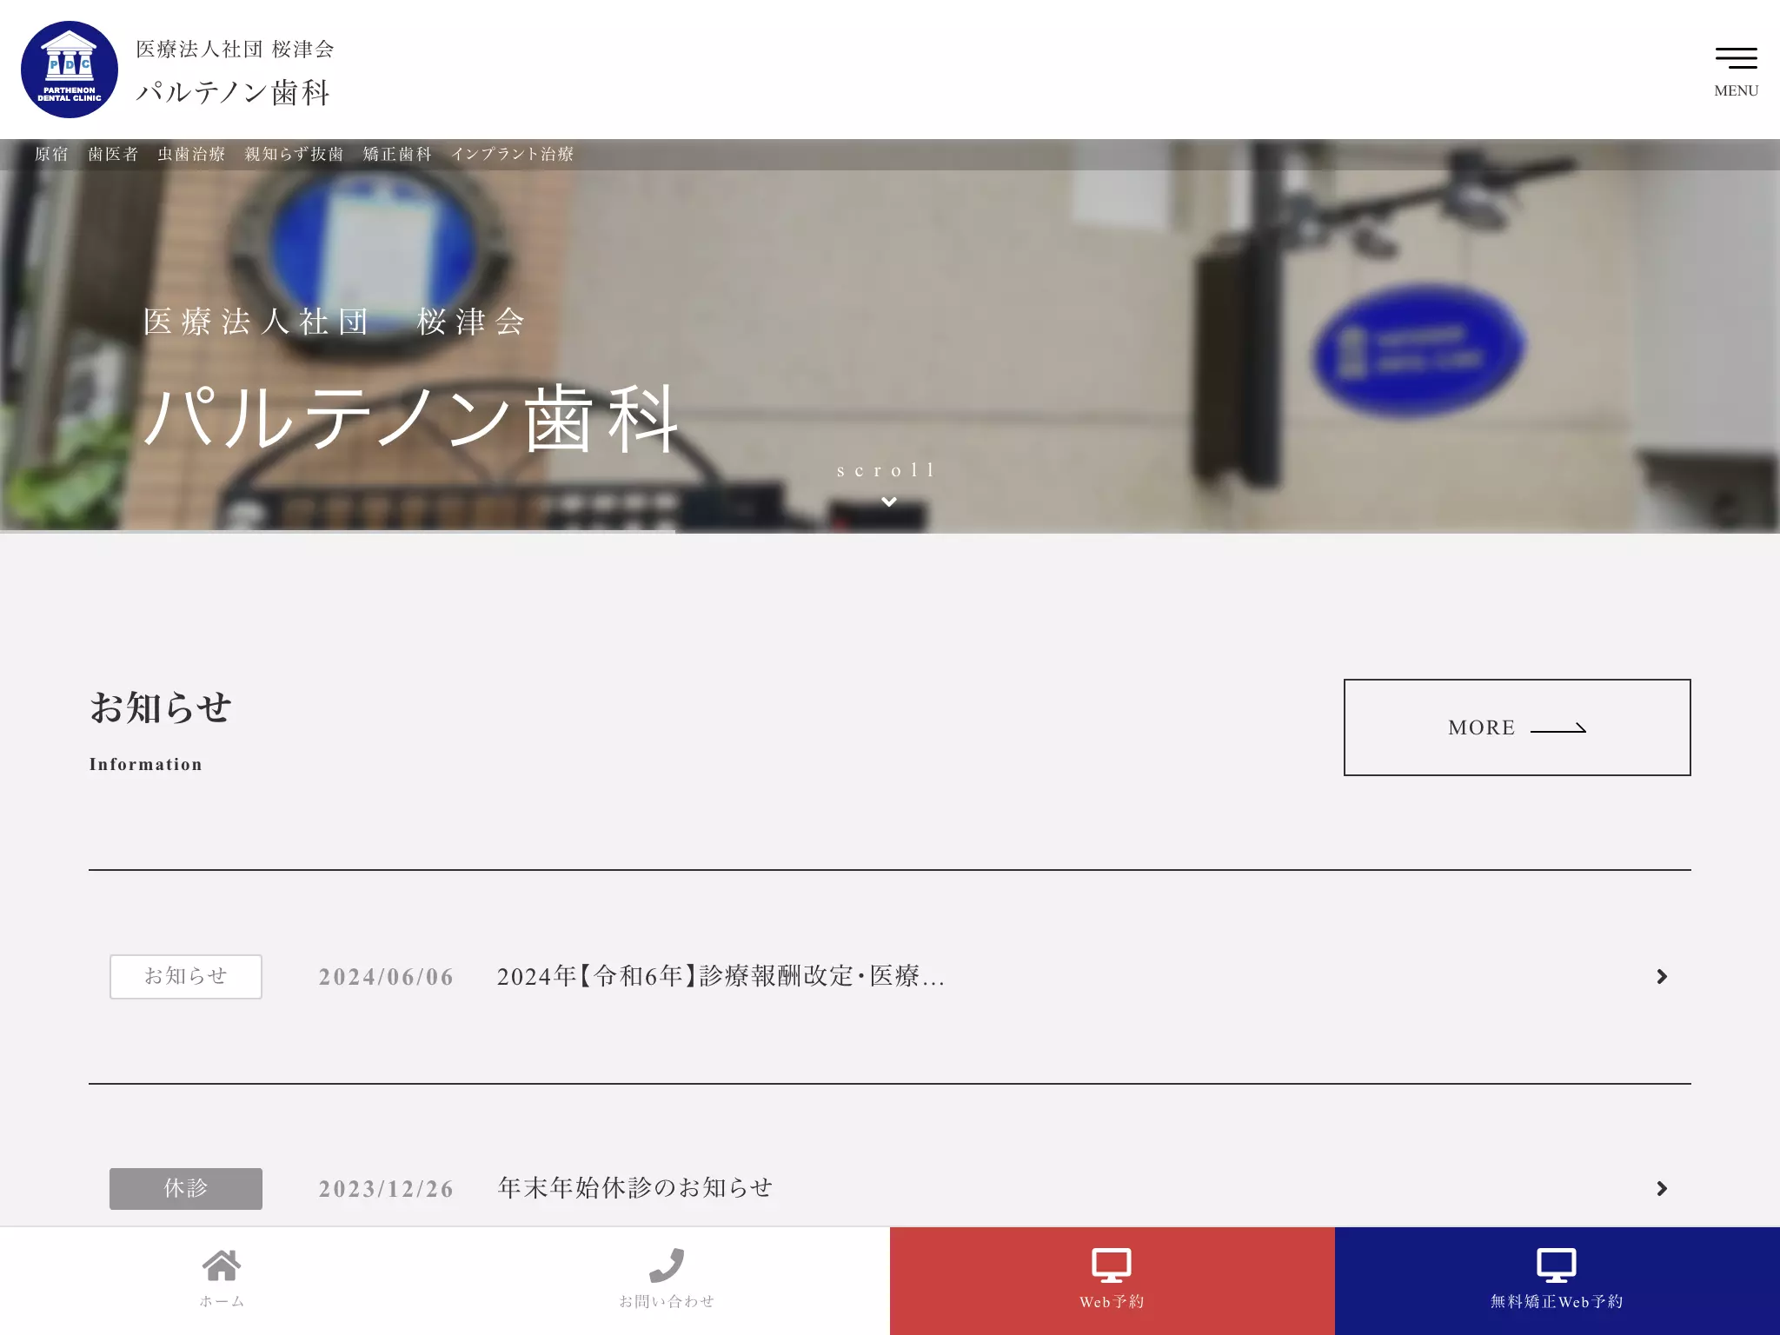
Task: Select the 矯正歯科 tag link
Action: (x=397, y=154)
